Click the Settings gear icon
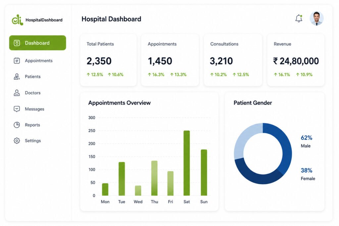339x226 pixels. [17, 141]
